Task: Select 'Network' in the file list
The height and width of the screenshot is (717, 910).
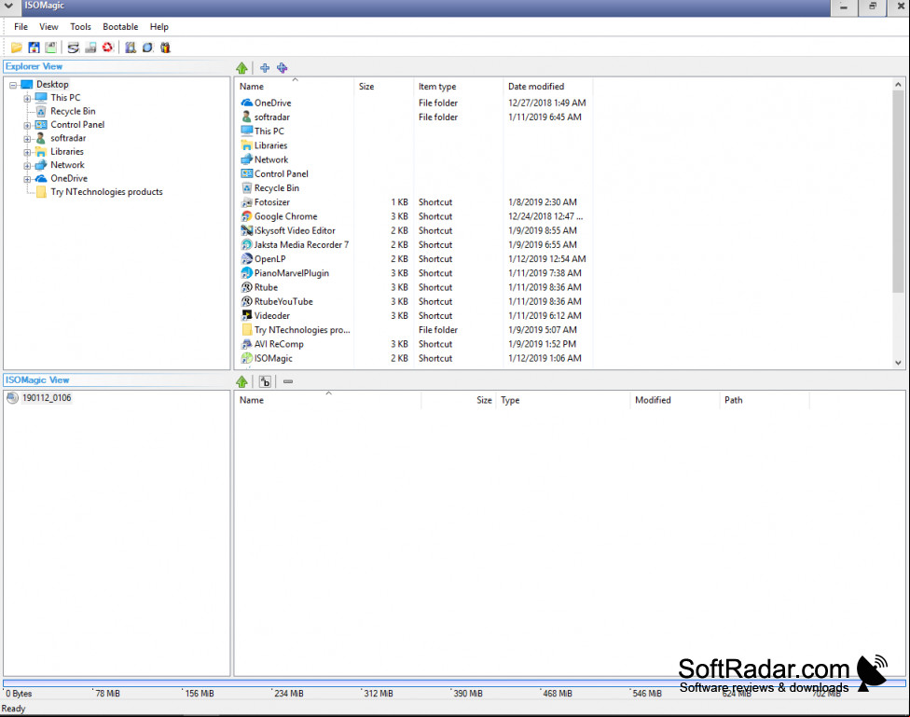Action: (x=413, y=159)
